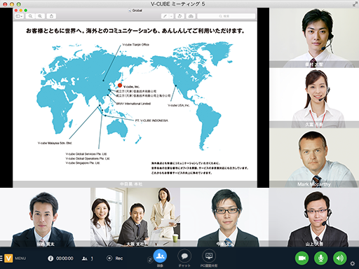The height and width of the screenshot is (269, 359).
Task: Open PC screen sharing monitor icon
Action: click(x=209, y=256)
